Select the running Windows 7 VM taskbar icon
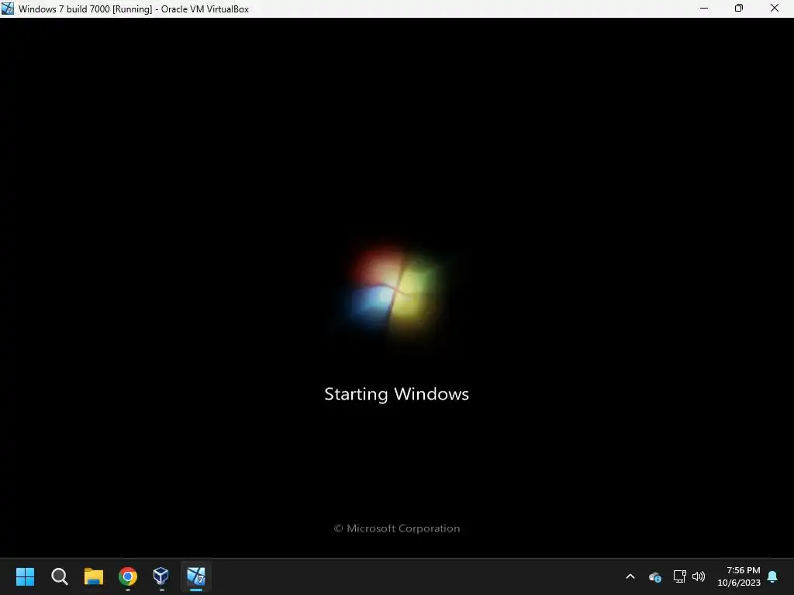The image size is (794, 595). point(196,576)
